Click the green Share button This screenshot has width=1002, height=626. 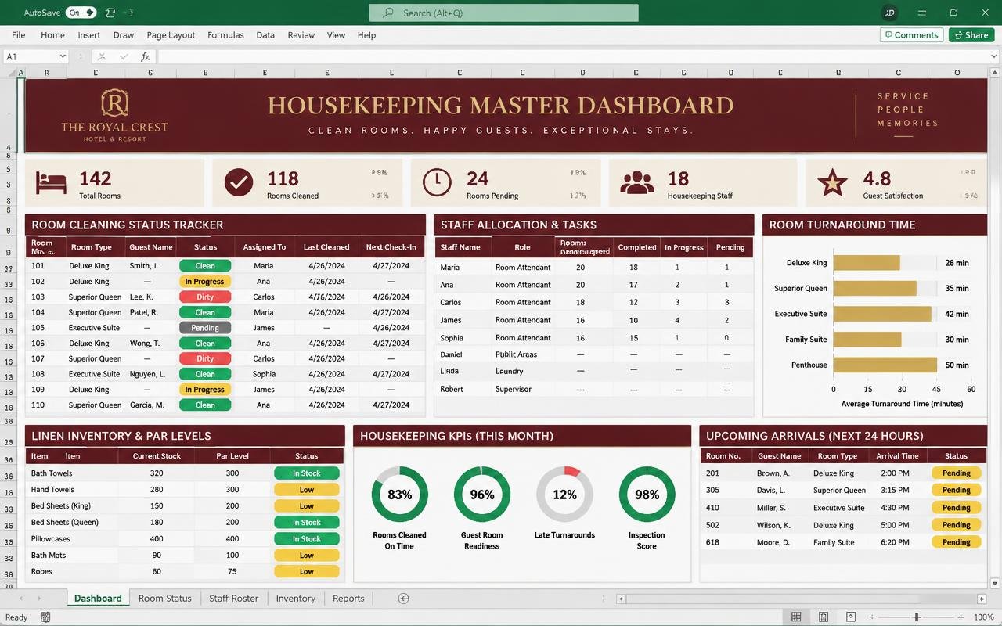point(971,35)
